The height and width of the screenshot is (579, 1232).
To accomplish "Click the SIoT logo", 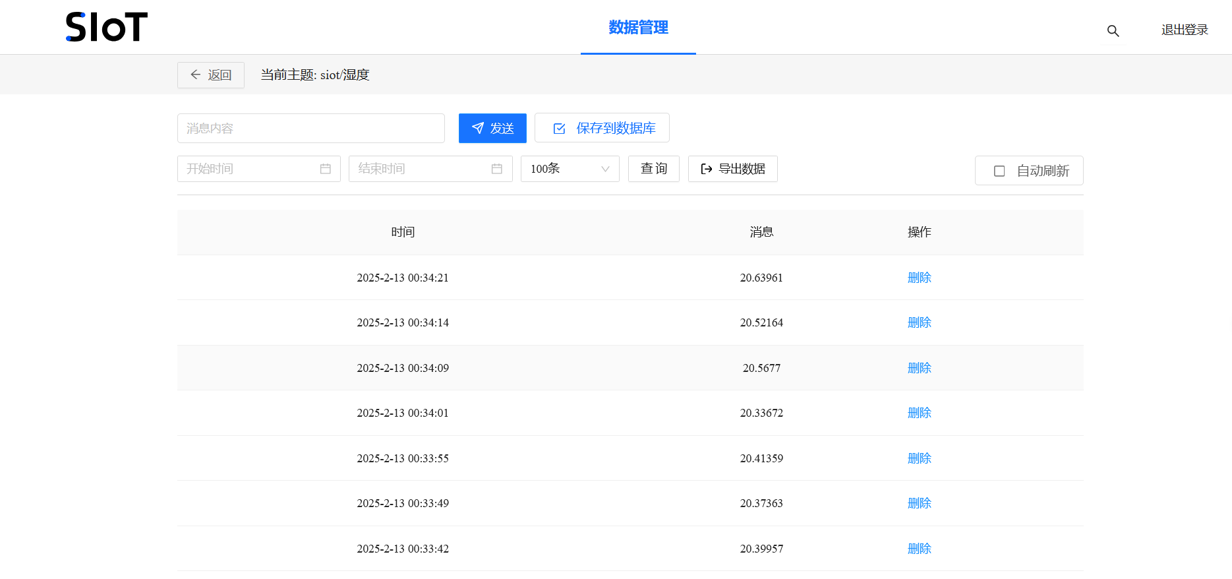I will click(107, 27).
